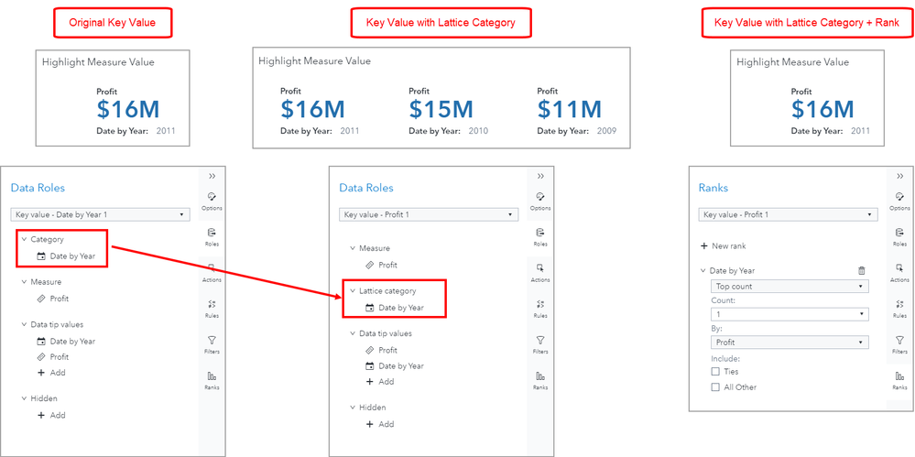The width and height of the screenshot is (915, 457).
Task: Collapse the Ranks panel with double chevron
Action: coord(899,176)
